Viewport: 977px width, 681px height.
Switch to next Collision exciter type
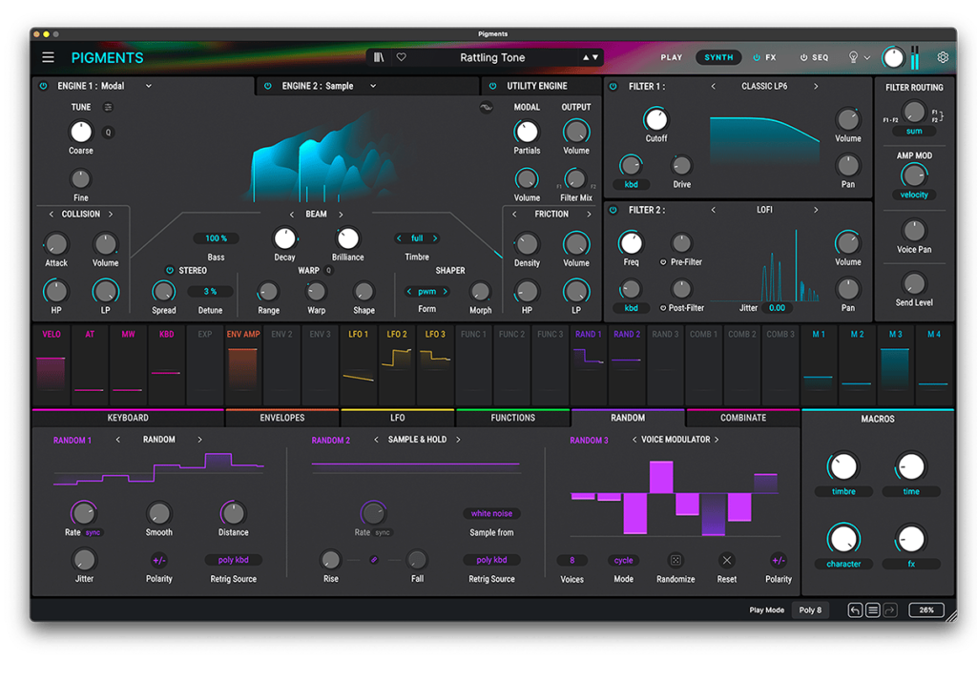pyautogui.click(x=111, y=215)
